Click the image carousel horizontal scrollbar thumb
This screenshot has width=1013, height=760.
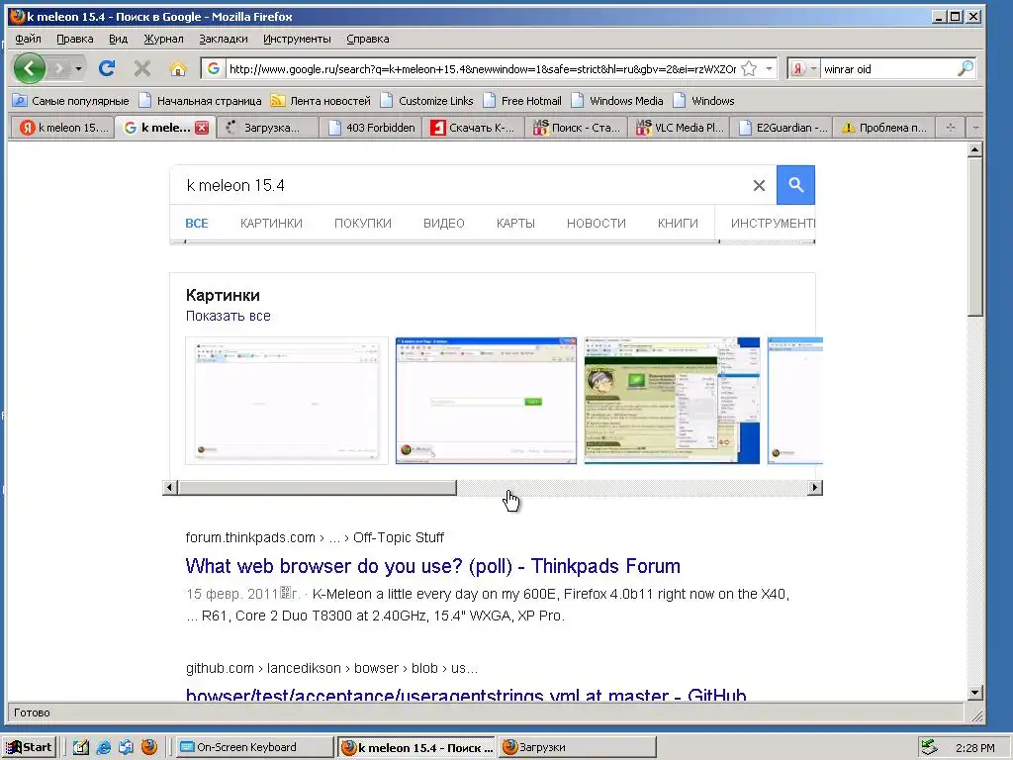pos(318,487)
